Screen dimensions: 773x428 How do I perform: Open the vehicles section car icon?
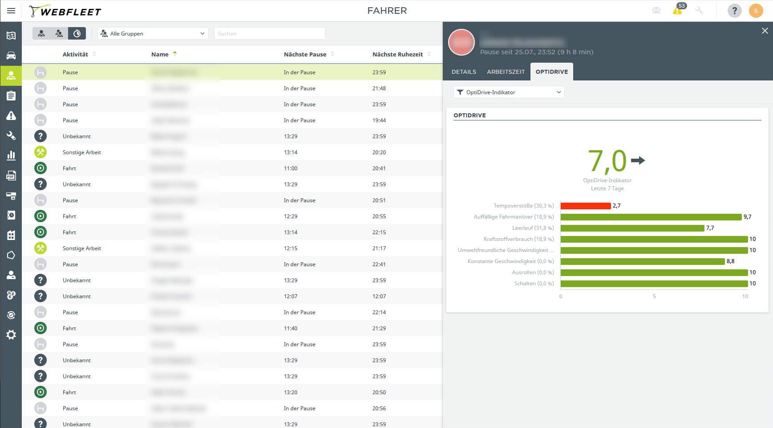(x=11, y=56)
